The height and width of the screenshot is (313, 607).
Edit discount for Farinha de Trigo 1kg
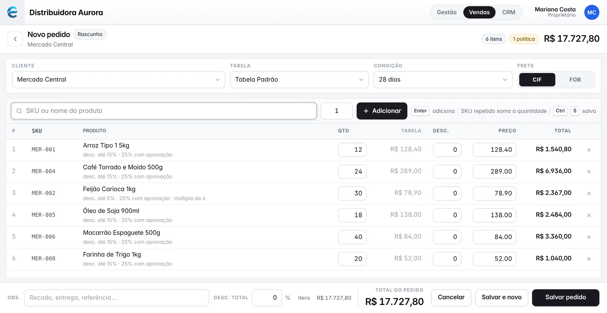(x=447, y=259)
